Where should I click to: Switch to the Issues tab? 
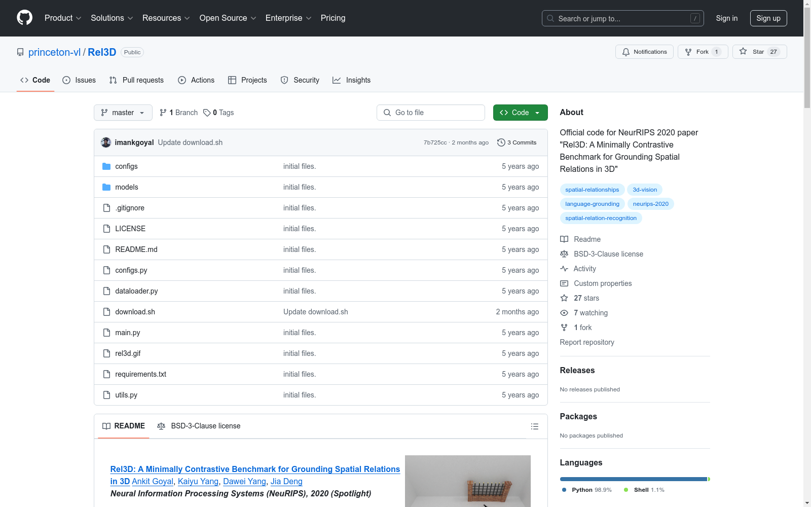79,80
